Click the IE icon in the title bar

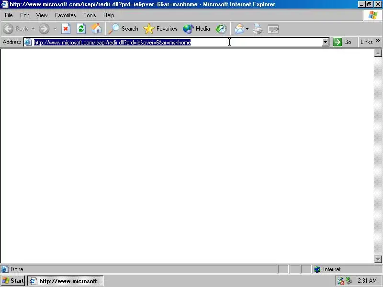(x=5, y=4)
